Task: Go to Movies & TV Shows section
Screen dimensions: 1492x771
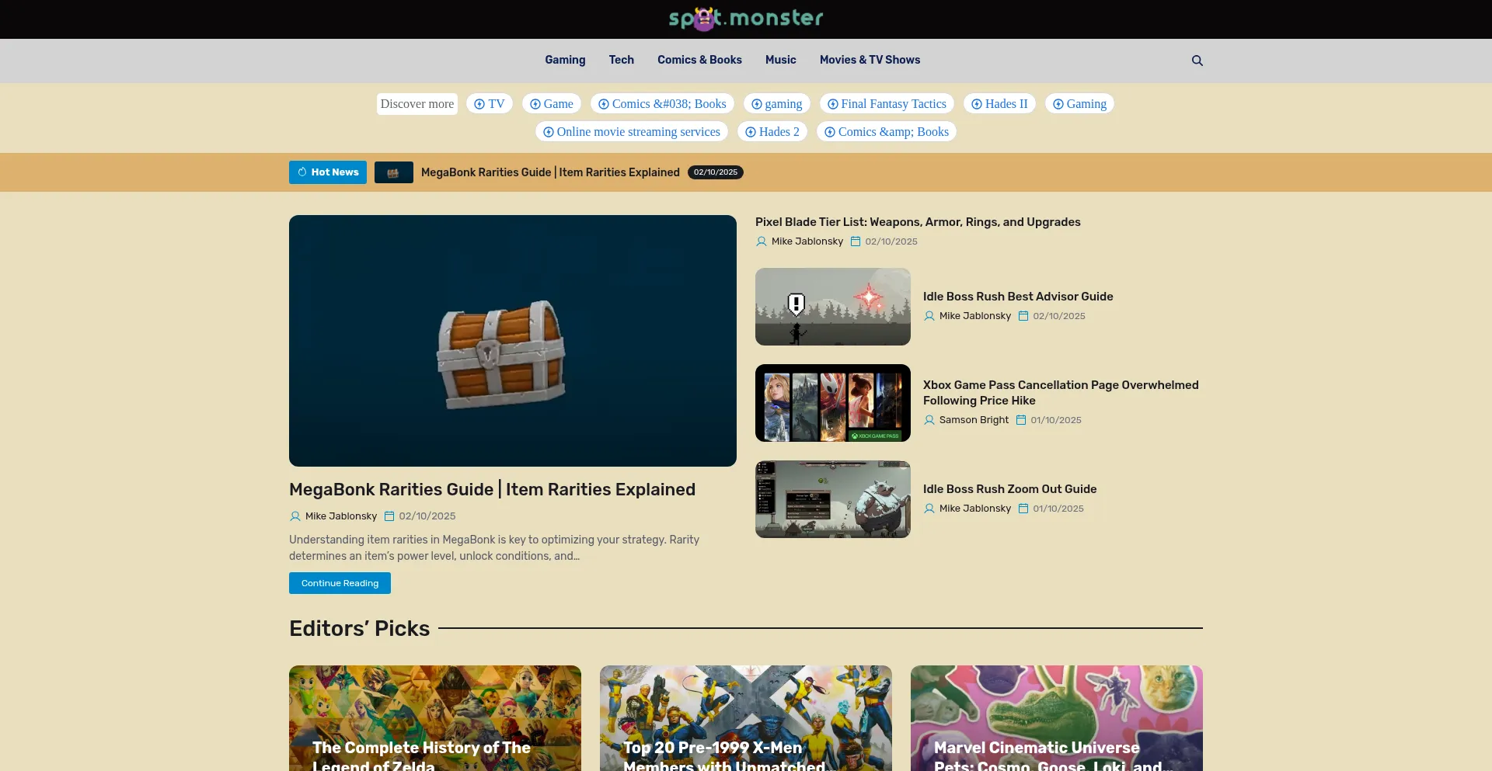Action: click(869, 60)
